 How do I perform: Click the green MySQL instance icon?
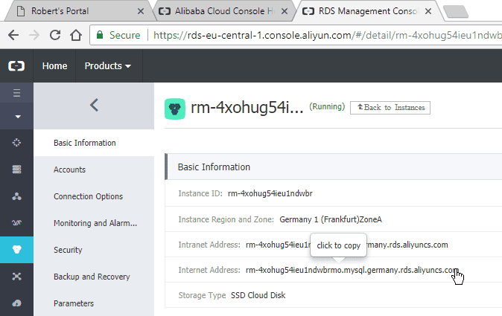175,109
